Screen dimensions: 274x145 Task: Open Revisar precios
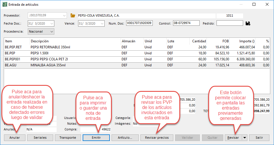157,138
